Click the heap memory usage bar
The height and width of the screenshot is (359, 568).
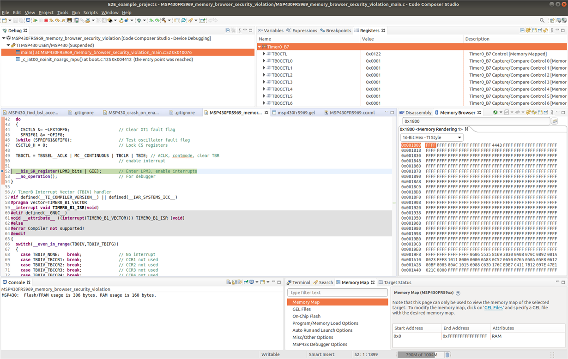click(x=420, y=354)
